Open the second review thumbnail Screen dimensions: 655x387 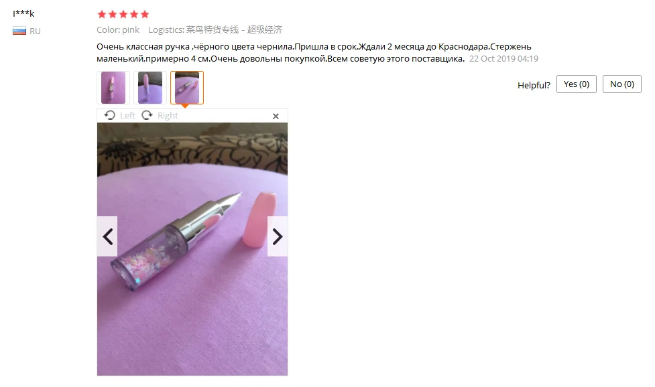(150, 88)
